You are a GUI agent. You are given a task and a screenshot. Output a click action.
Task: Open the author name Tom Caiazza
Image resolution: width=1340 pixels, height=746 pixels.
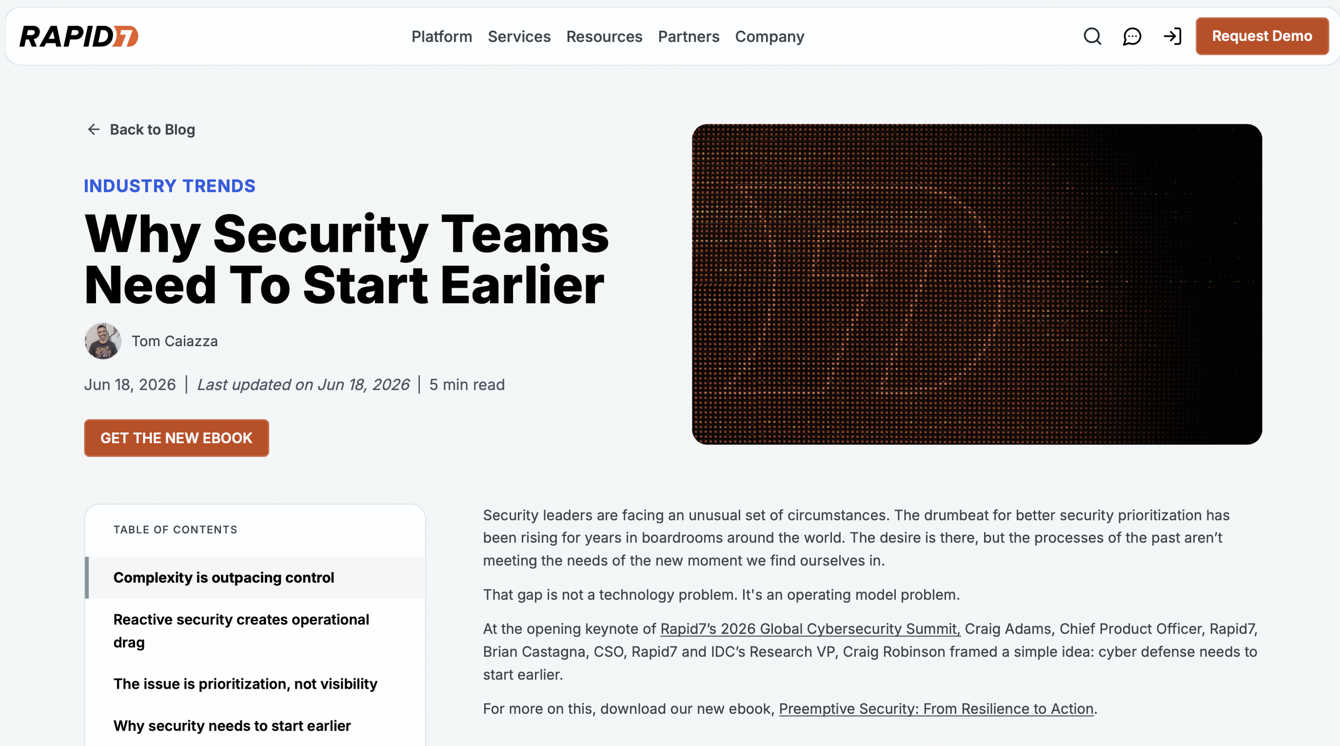(175, 341)
